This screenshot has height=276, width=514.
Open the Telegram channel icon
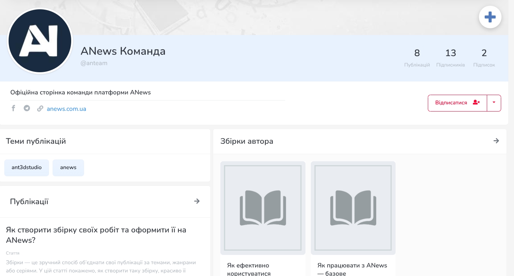(27, 108)
